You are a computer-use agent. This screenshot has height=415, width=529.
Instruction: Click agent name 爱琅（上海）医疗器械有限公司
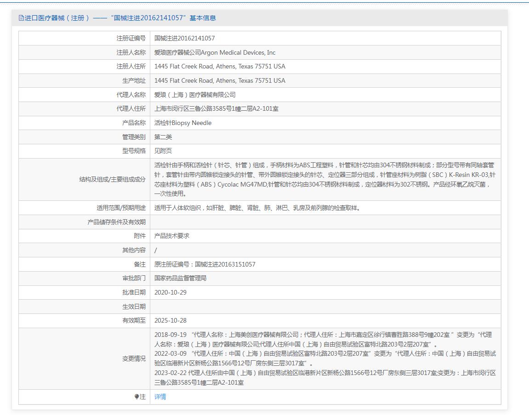195,95
